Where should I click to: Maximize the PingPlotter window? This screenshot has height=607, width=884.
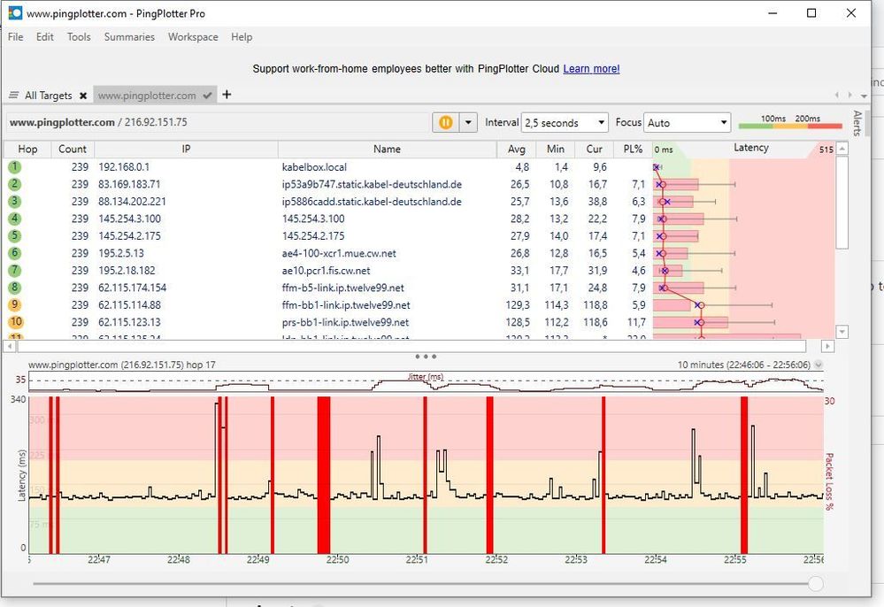point(811,13)
